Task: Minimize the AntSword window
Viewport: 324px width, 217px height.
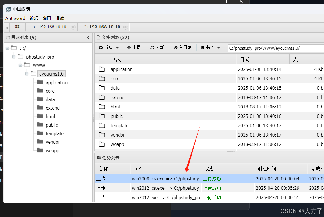Action: tap(208, 2)
